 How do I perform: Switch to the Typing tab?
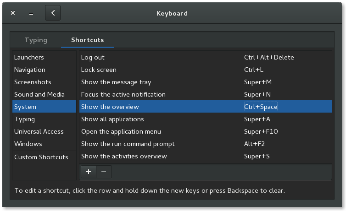click(36, 40)
